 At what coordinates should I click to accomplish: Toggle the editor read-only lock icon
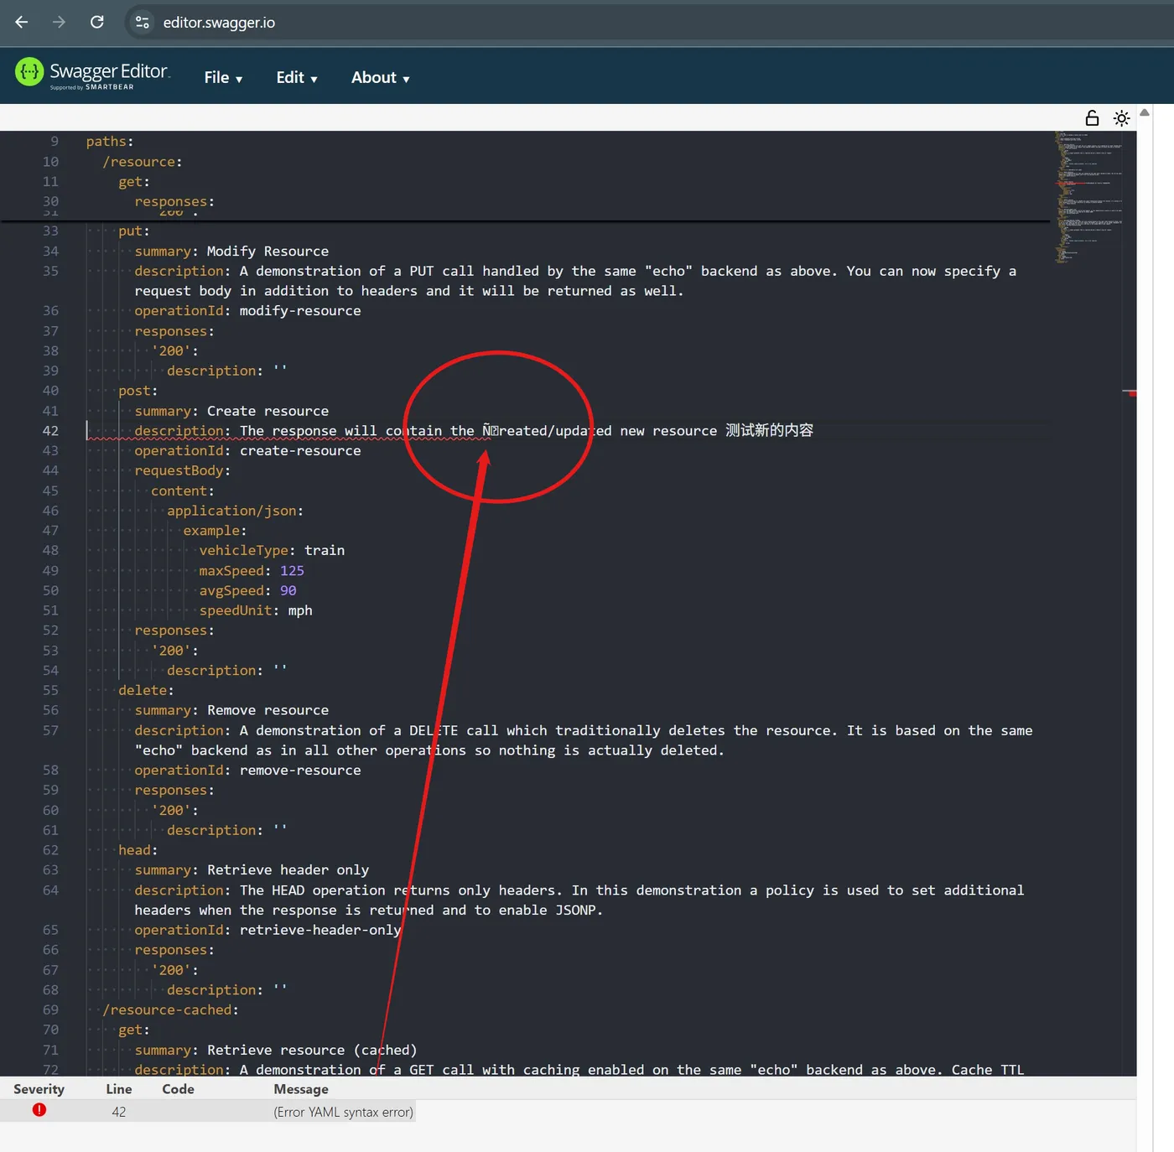(x=1092, y=118)
